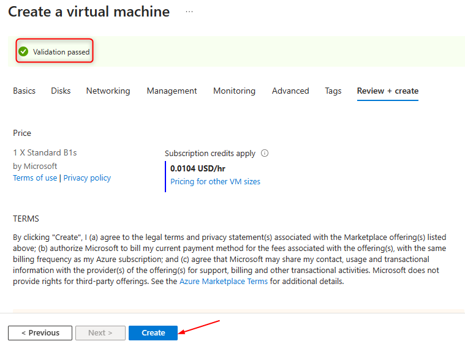Viewport: 465px width, 352px height.
Task: Click the greyed-out Next button
Action: (100, 333)
